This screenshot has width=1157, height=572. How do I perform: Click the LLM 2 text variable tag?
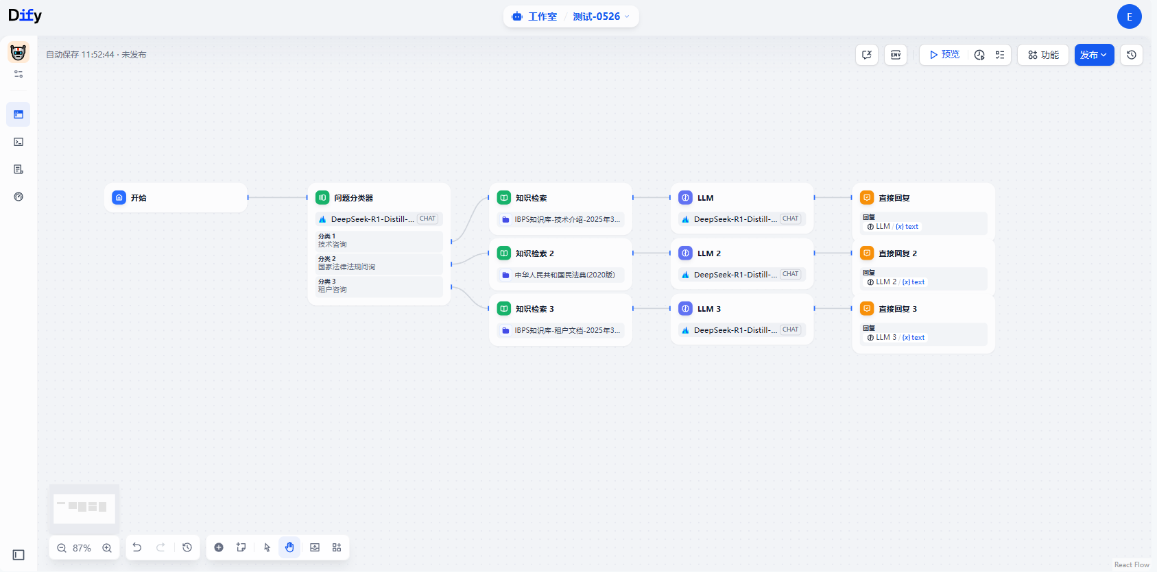click(x=896, y=282)
